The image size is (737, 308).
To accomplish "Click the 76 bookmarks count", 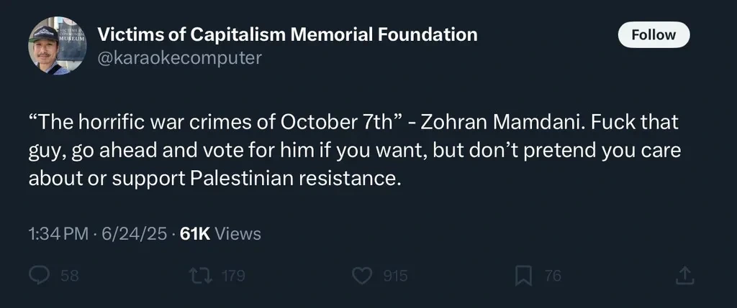I will [552, 276].
